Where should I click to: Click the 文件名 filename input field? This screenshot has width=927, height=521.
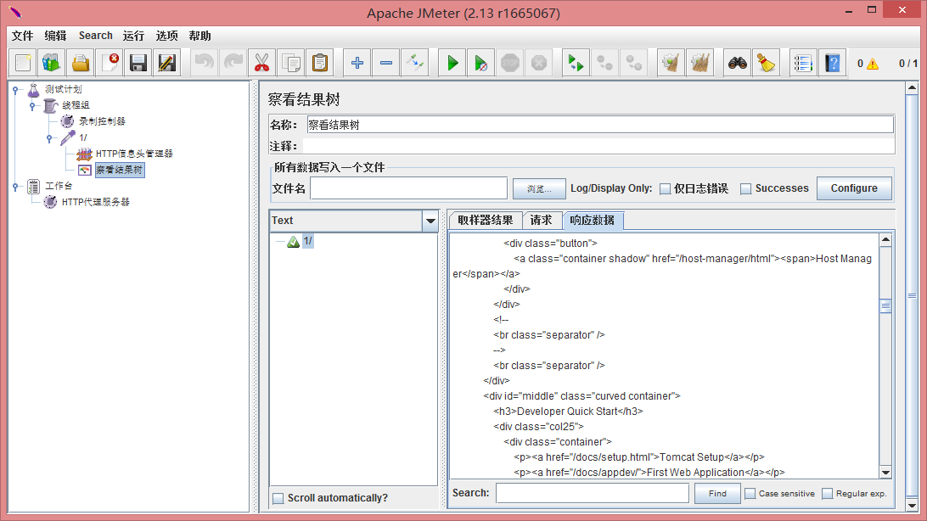point(408,188)
